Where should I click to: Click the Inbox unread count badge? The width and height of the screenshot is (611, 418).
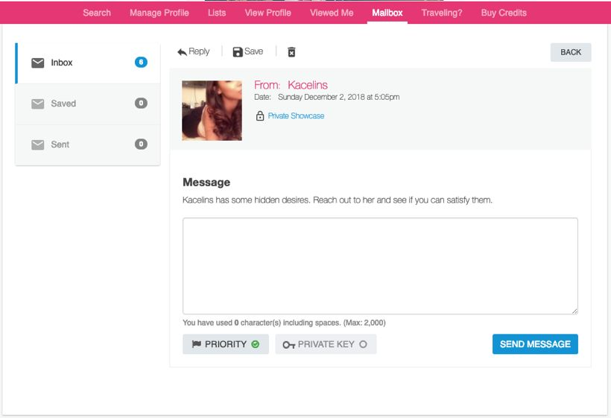pyautogui.click(x=141, y=62)
